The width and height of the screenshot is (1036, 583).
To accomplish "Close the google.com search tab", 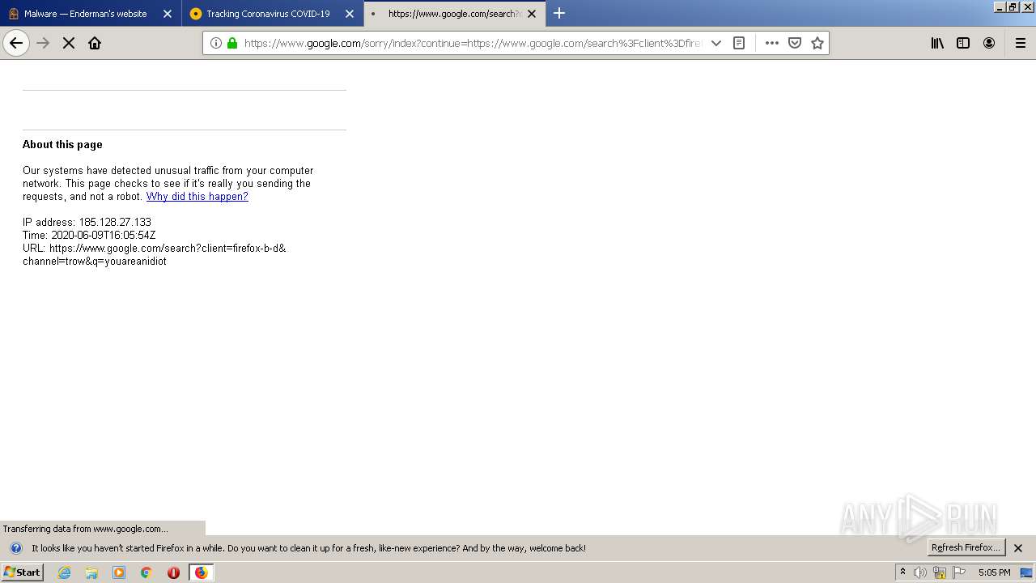I will point(532,14).
